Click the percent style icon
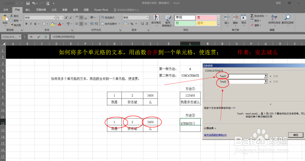This screenshot has height=161, width=305. (132, 24)
